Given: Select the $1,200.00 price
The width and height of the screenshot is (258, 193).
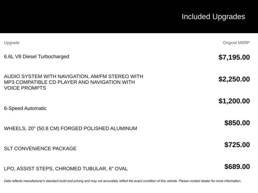Looking at the screenshot, I should pyautogui.click(x=234, y=101).
